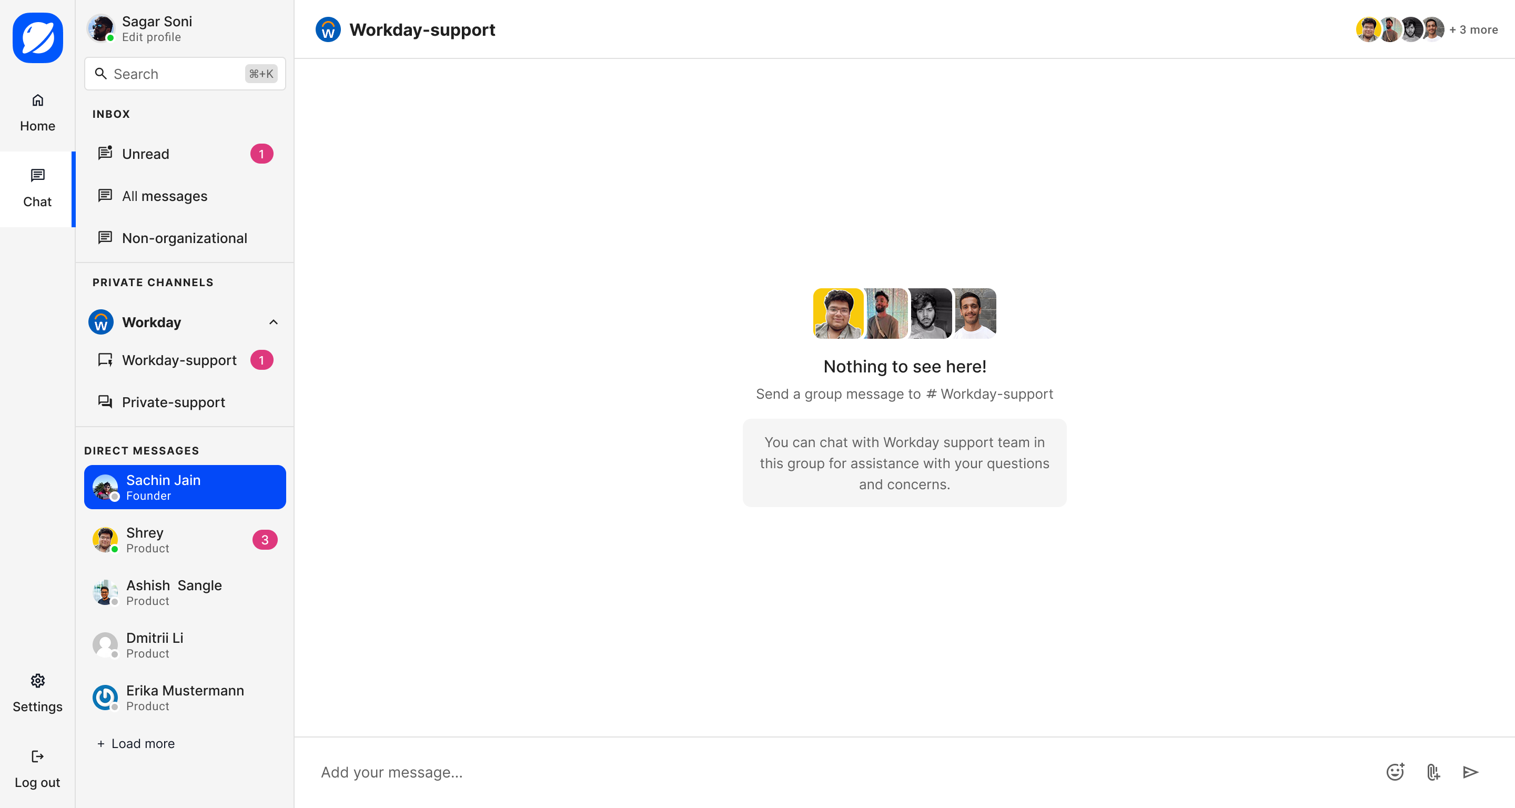The height and width of the screenshot is (808, 1515).
Task: Select Workday-support channel in sidebar
Action: [185, 360]
